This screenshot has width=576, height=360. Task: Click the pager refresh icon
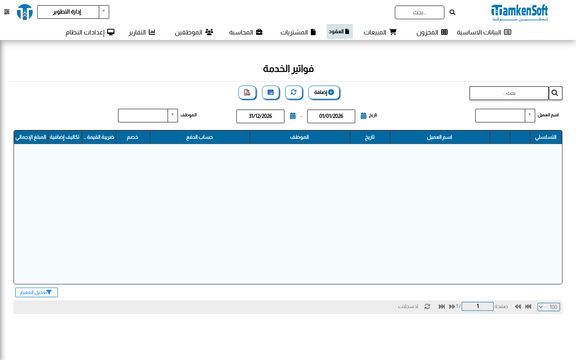coord(427,306)
